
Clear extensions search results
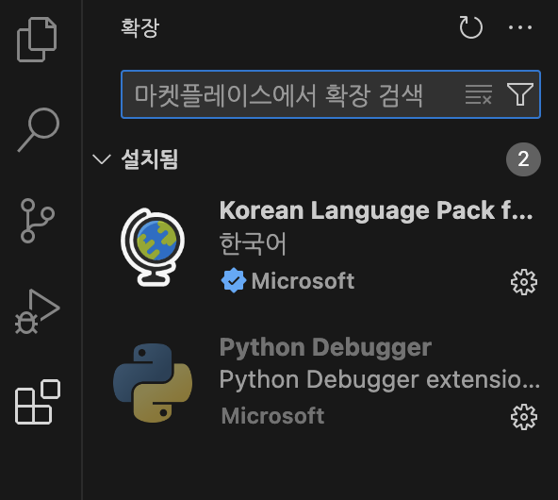tap(479, 94)
